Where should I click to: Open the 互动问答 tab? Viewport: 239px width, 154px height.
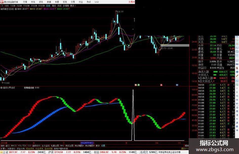[49, 148]
